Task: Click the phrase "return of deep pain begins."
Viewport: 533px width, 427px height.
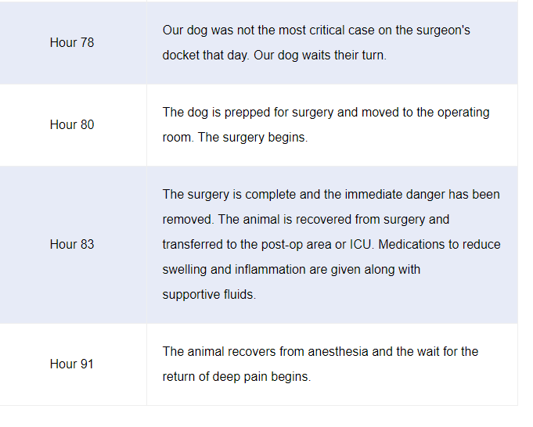Action: click(236, 377)
